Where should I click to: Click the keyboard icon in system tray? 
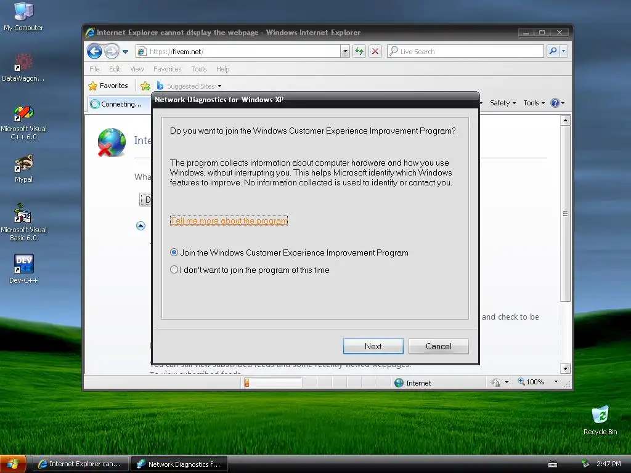click(553, 464)
